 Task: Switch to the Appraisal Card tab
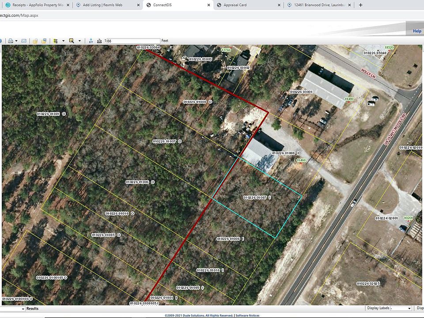[246, 5]
